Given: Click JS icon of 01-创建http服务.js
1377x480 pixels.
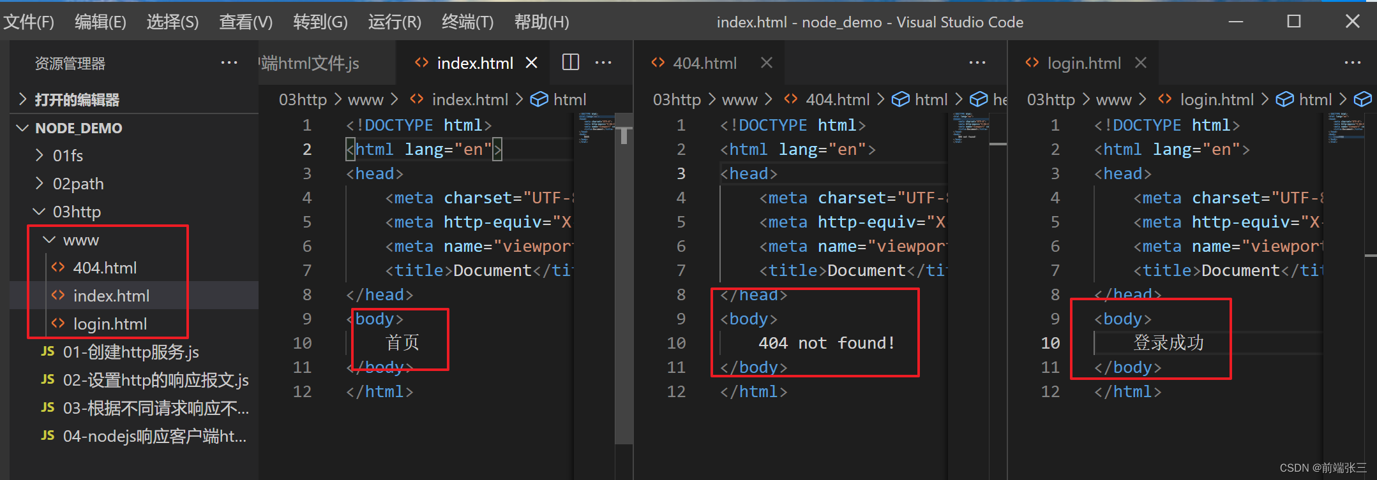Looking at the screenshot, I should click(x=48, y=351).
